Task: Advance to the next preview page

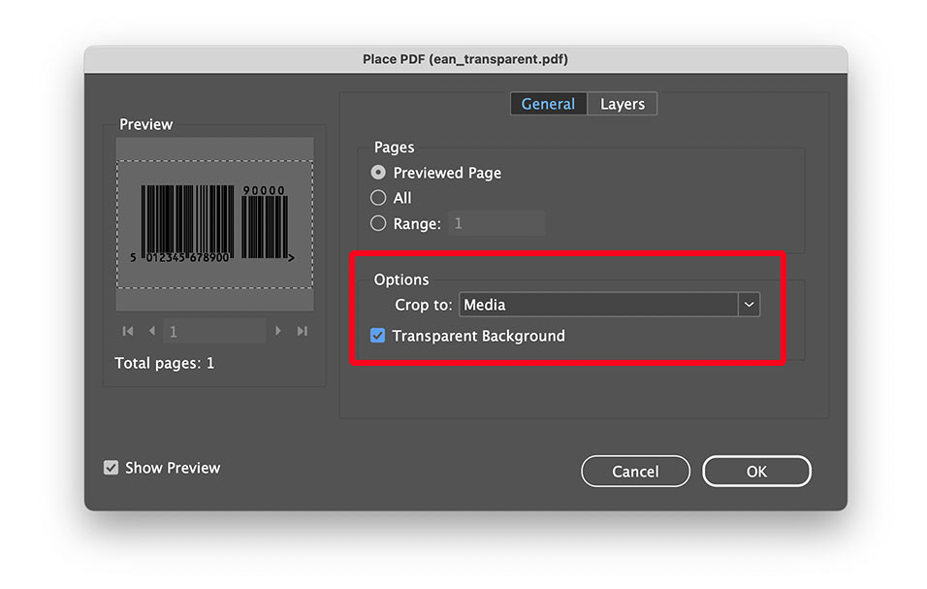Action: click(x=278, y=331)
